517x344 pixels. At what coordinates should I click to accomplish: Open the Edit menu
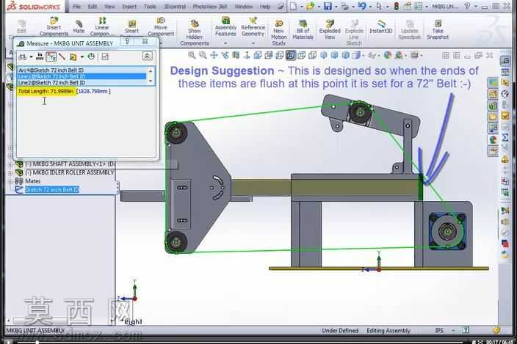point(93,7)
